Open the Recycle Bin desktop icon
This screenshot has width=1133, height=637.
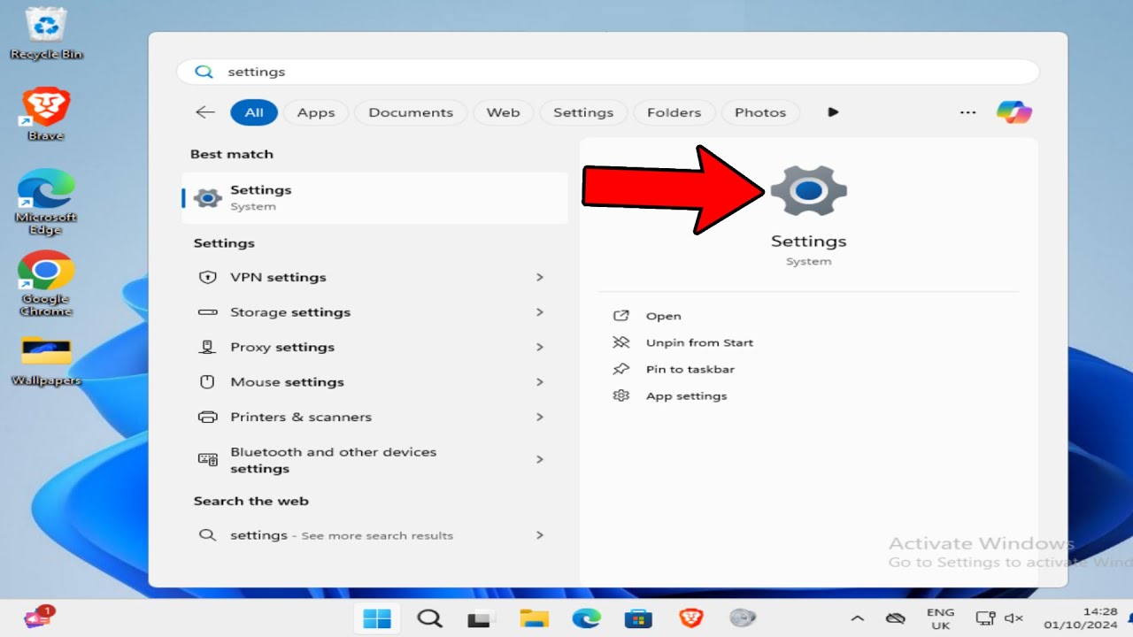click(x=46, y=33)
